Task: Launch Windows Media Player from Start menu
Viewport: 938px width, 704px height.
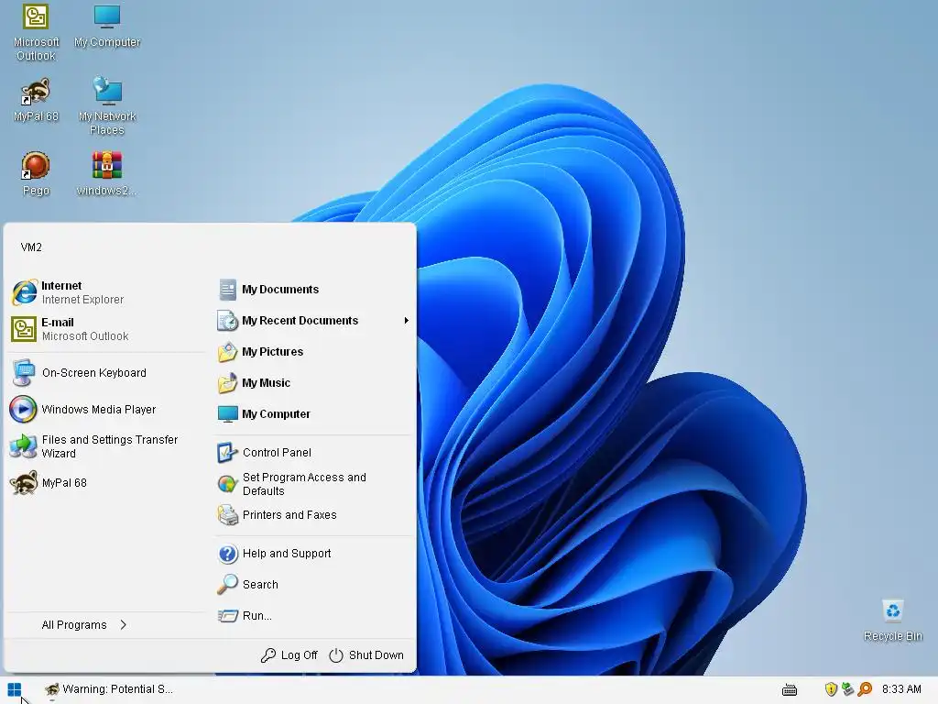Action: point(106,410)
